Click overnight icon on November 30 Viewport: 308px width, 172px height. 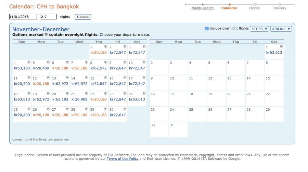point(125,109)
